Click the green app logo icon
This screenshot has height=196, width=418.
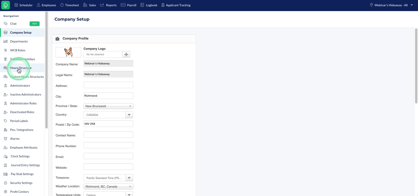pos(6,5)
